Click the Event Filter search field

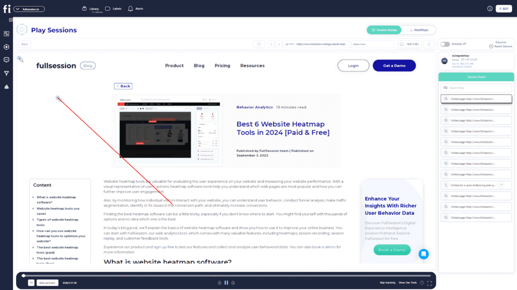476,87
